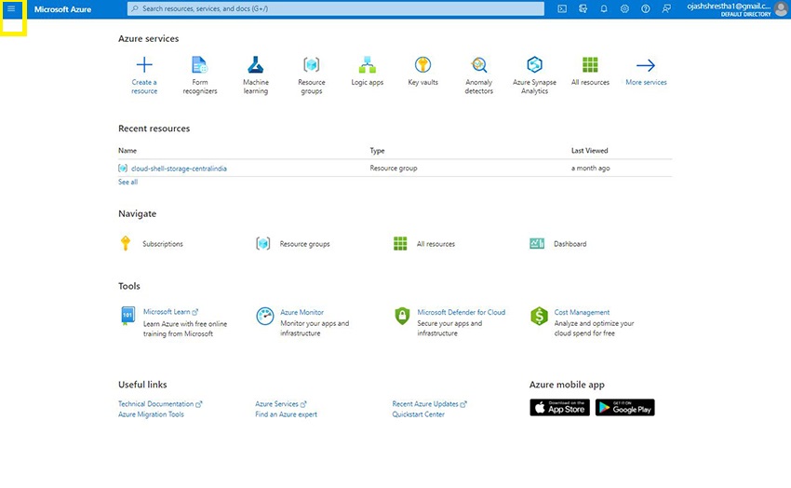The image size is (791, 488).
Task: Click the More services arrow
Action: (646, 65)
